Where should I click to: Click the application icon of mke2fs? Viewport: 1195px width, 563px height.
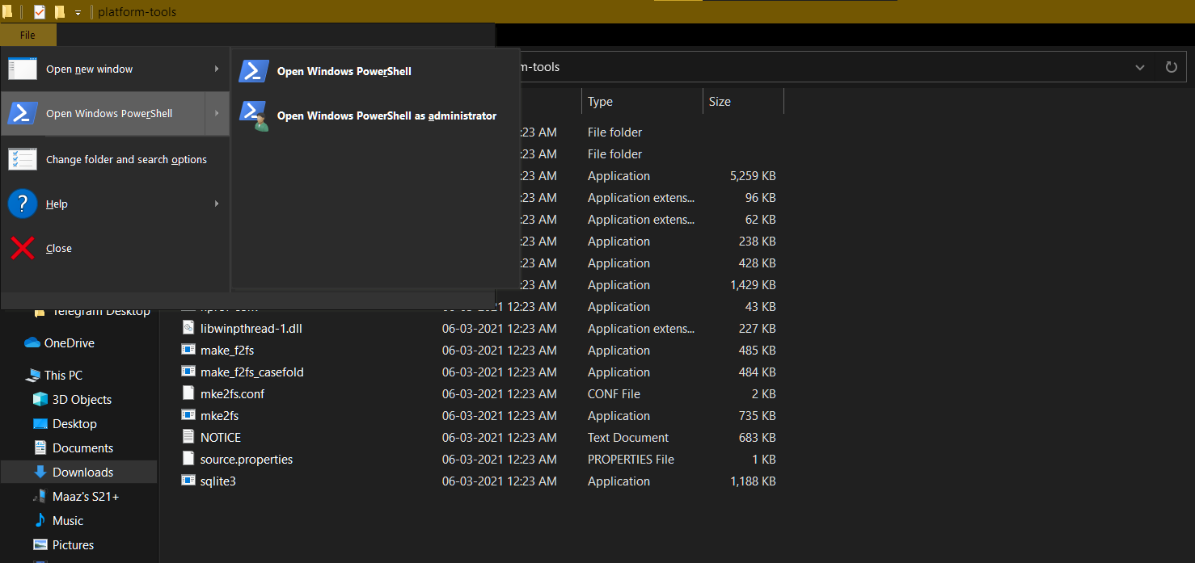coord(187,415)
